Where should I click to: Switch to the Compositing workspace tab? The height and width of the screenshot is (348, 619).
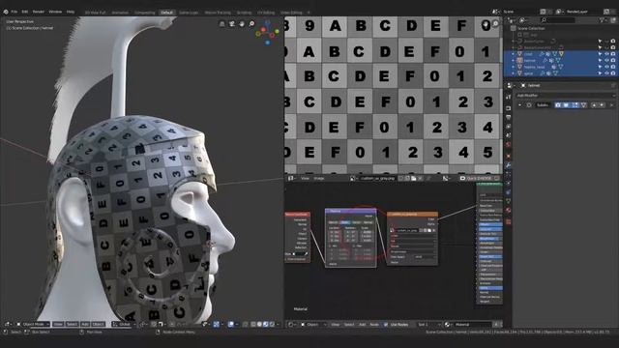point(144,13)
